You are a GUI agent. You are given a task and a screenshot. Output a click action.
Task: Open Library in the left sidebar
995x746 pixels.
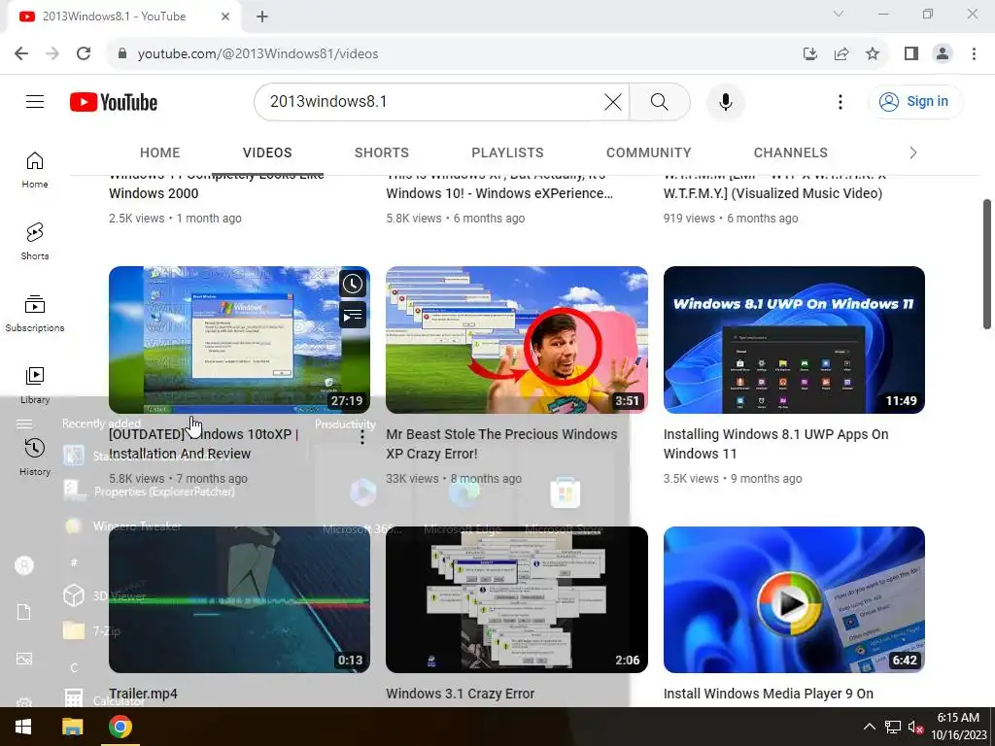click(x=35, y=385)
